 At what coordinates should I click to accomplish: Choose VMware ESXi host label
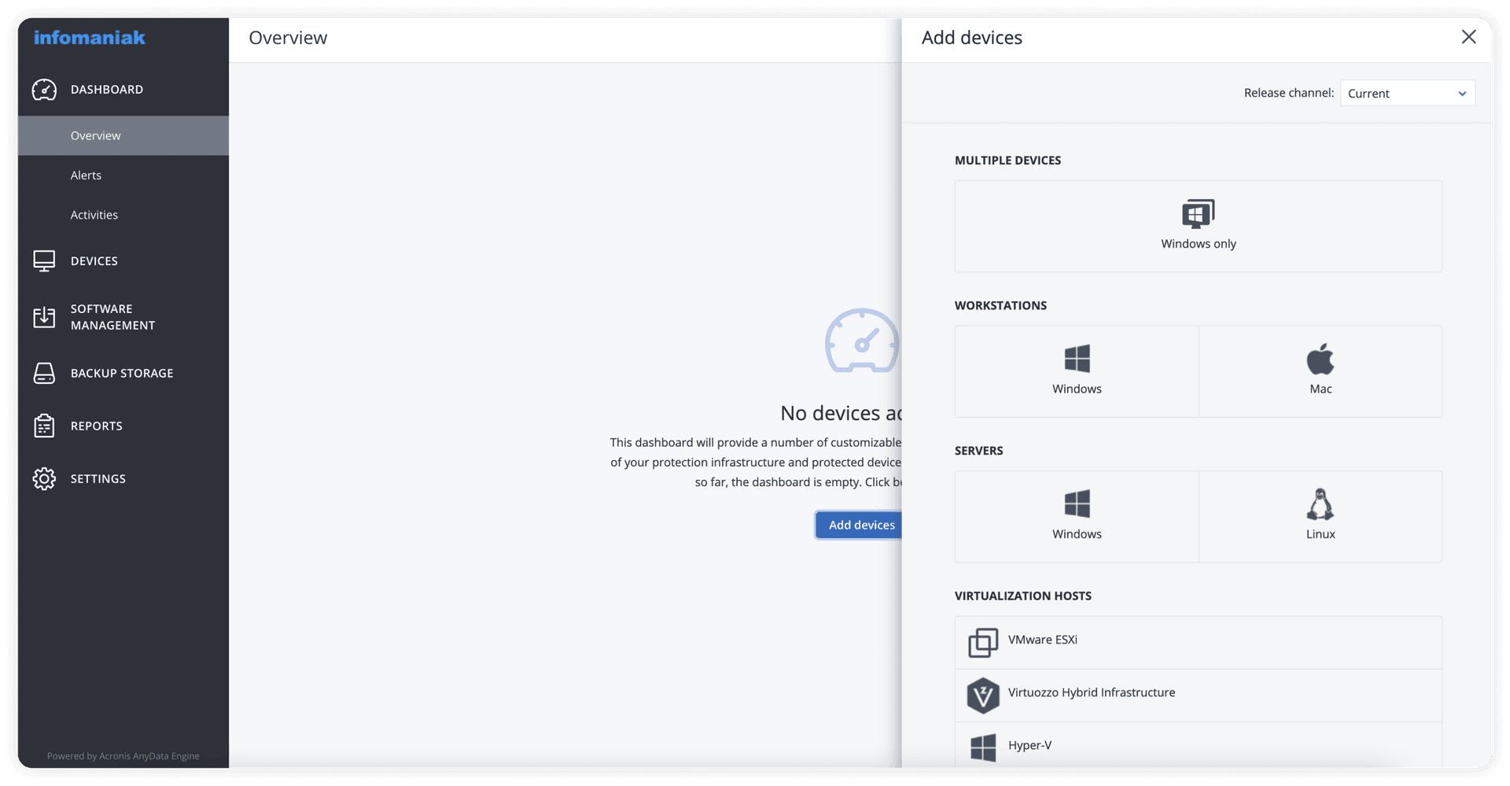click(1043, 640)
